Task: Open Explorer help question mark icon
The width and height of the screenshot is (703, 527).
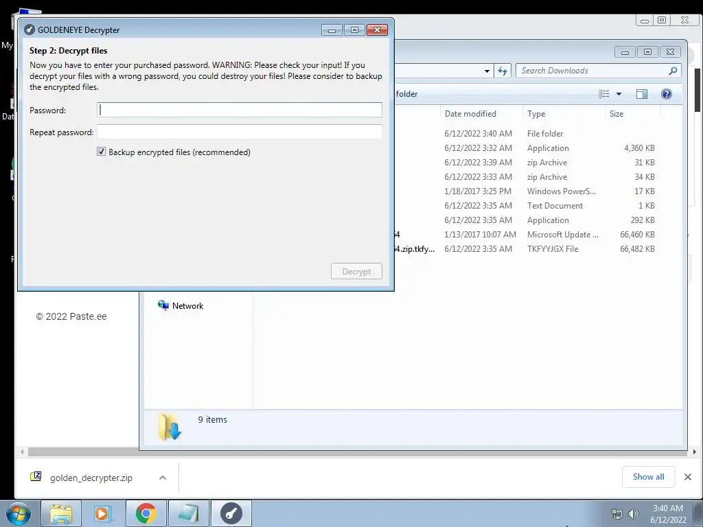Action: click(x=666, y=93)
